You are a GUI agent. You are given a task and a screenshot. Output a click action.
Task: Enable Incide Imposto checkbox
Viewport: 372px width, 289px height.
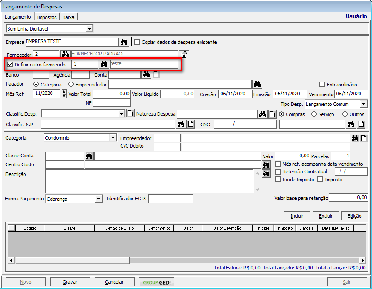click(x=277, y=180)
